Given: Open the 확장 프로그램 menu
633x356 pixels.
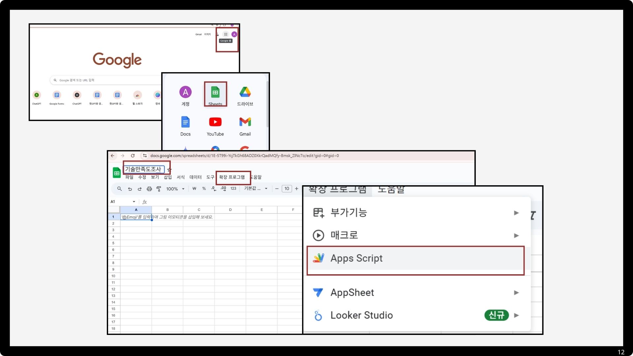Looking at the screenshot, I should click(x=232, y=177).
